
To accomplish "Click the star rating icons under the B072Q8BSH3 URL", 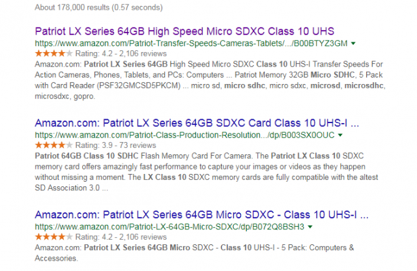I will click(x=50, y=236).
